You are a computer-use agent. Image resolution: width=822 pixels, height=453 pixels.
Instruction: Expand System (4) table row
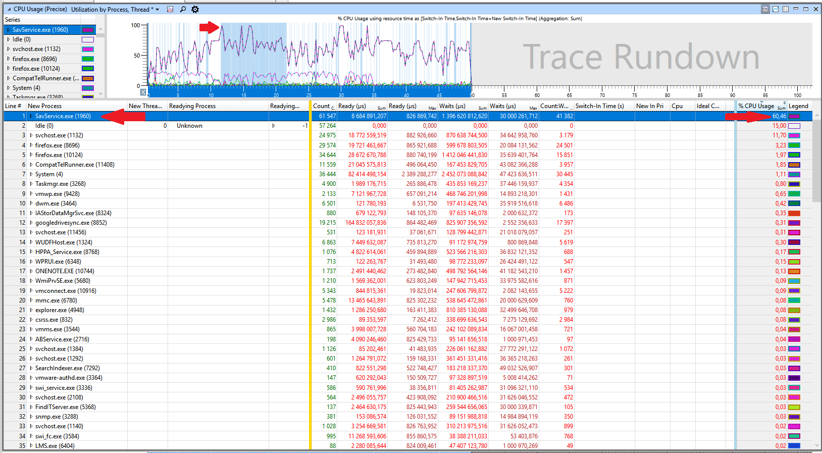coord(31,174)
